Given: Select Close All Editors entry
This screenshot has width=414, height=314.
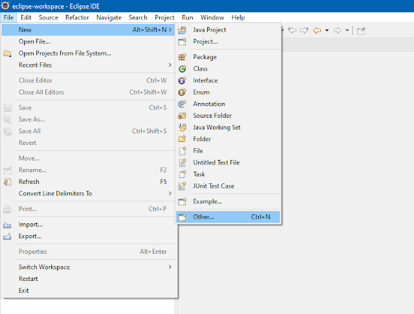Looking at the screenshot, I should [89, 92].
